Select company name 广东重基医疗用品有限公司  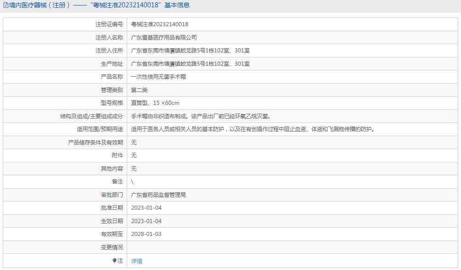[164, 38]
